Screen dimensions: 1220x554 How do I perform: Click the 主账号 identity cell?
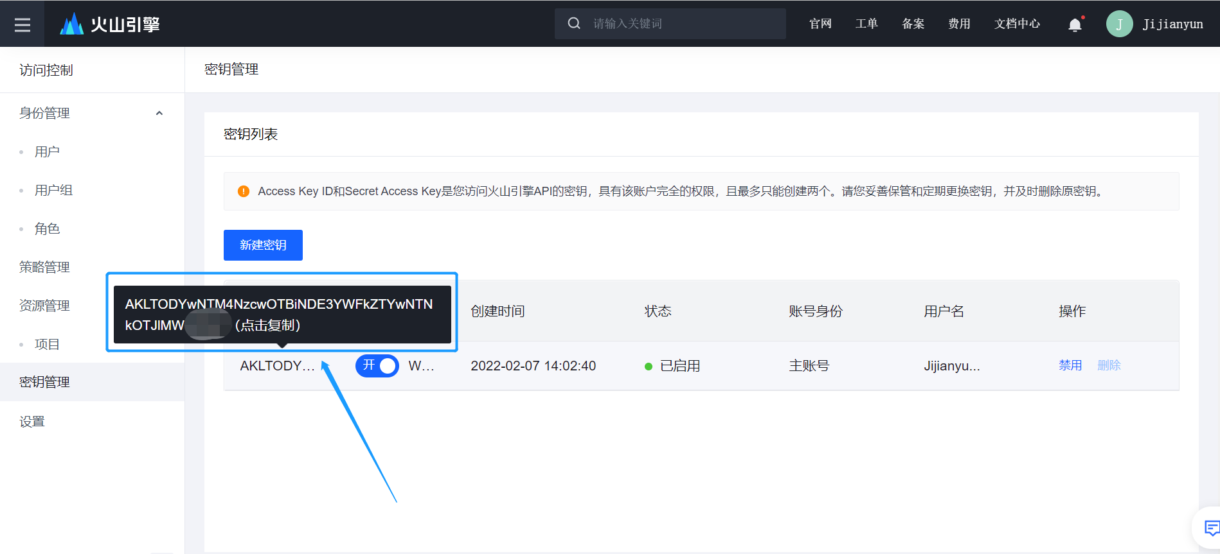[x=809, y=366]
